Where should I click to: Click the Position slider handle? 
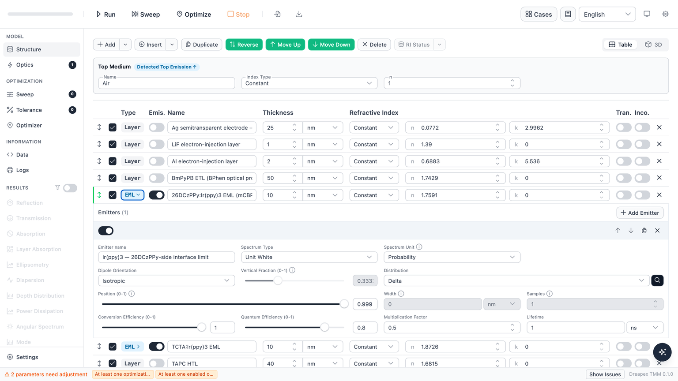point(344,304)
